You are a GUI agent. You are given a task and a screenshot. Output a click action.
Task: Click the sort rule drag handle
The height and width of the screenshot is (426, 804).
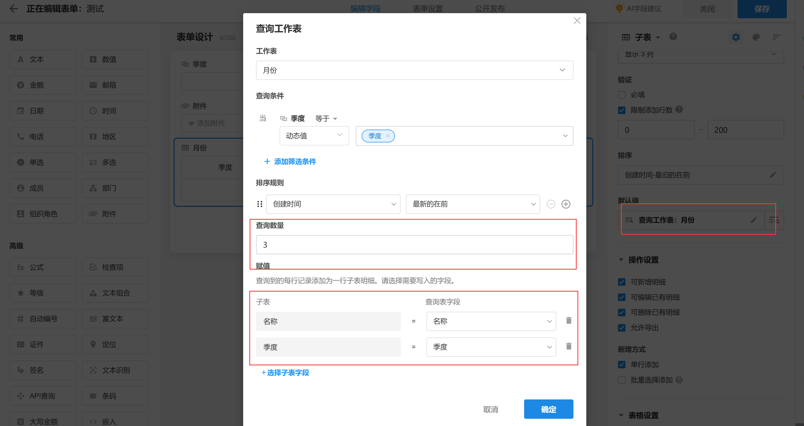coord(259,204)
